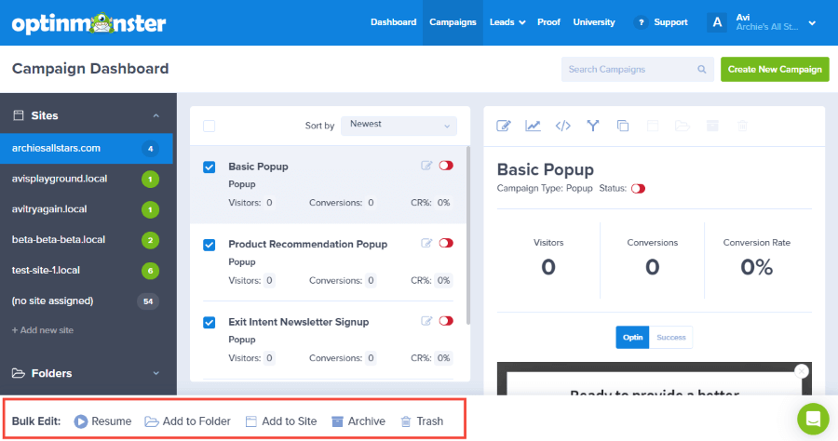Click Bulk Edit Archive
Image resolution: width=838 pixels, height=441 pixels.
[358, 421]
